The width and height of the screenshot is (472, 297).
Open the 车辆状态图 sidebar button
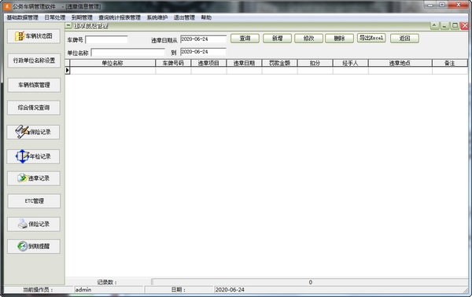click(34, 36)
